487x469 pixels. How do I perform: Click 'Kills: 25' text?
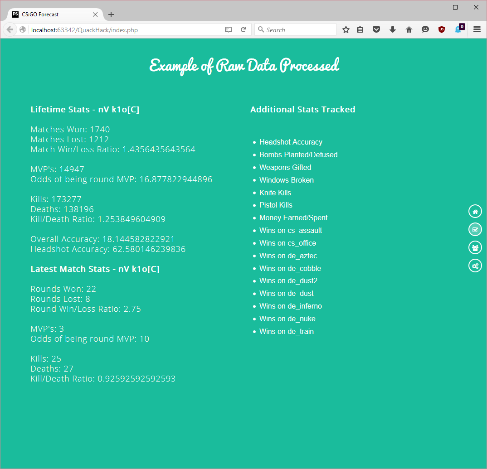click(x=46, y=359)
